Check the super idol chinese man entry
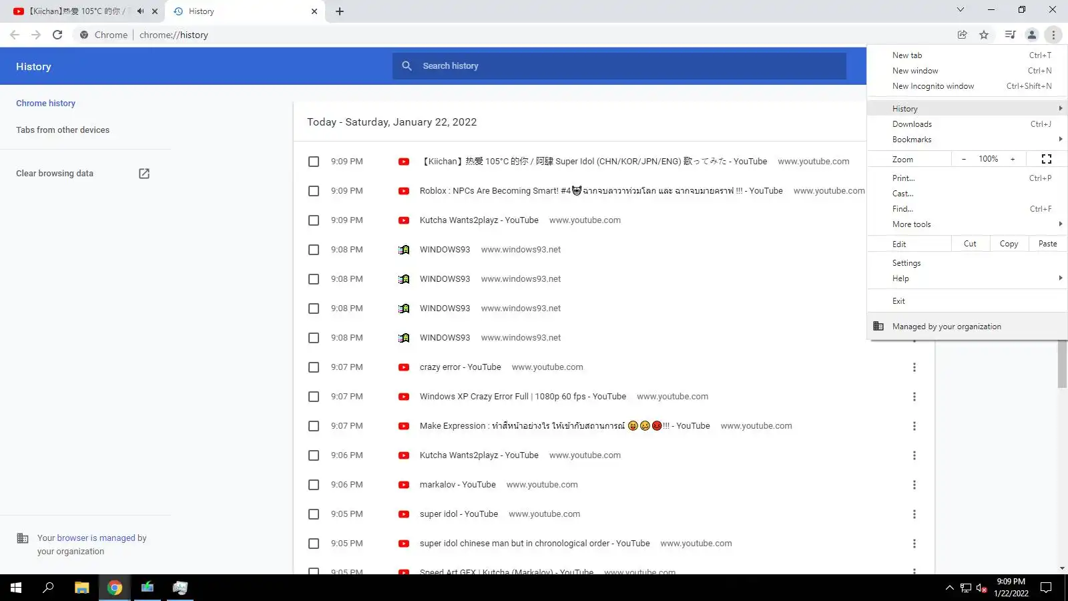 tap(314, 544)
